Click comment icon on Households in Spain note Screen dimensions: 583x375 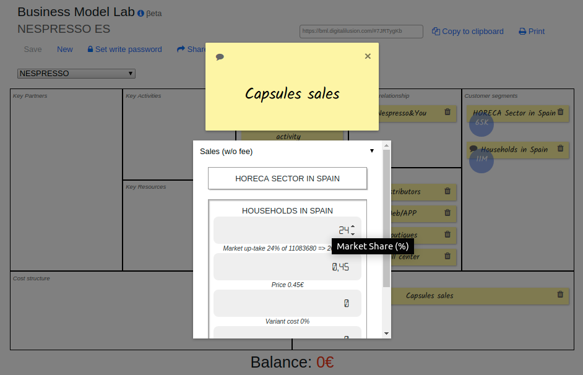pyautogui.click(x=473, y=149)
